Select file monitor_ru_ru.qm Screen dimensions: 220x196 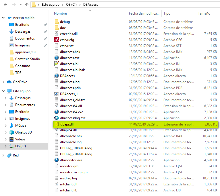point(74,172)
